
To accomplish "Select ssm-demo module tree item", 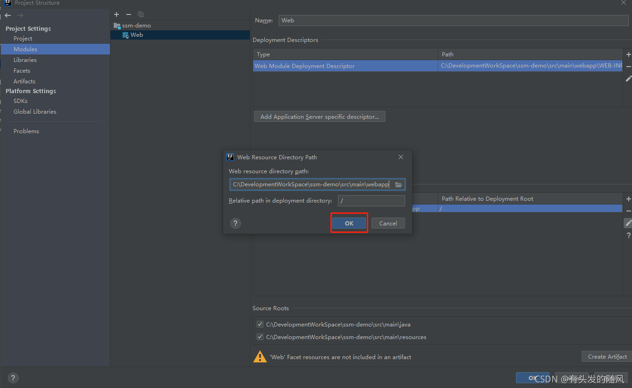I will pyautogui.click(x=137, y=26).
